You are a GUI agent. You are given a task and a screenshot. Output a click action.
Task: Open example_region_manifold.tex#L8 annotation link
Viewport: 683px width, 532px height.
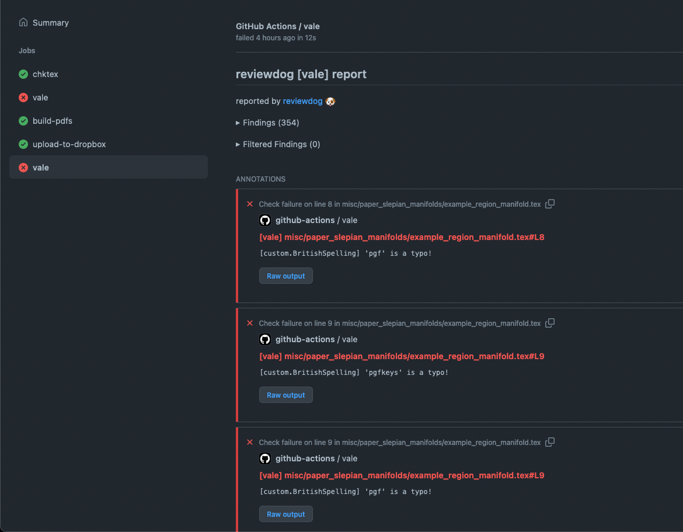[x=401, y=237]
